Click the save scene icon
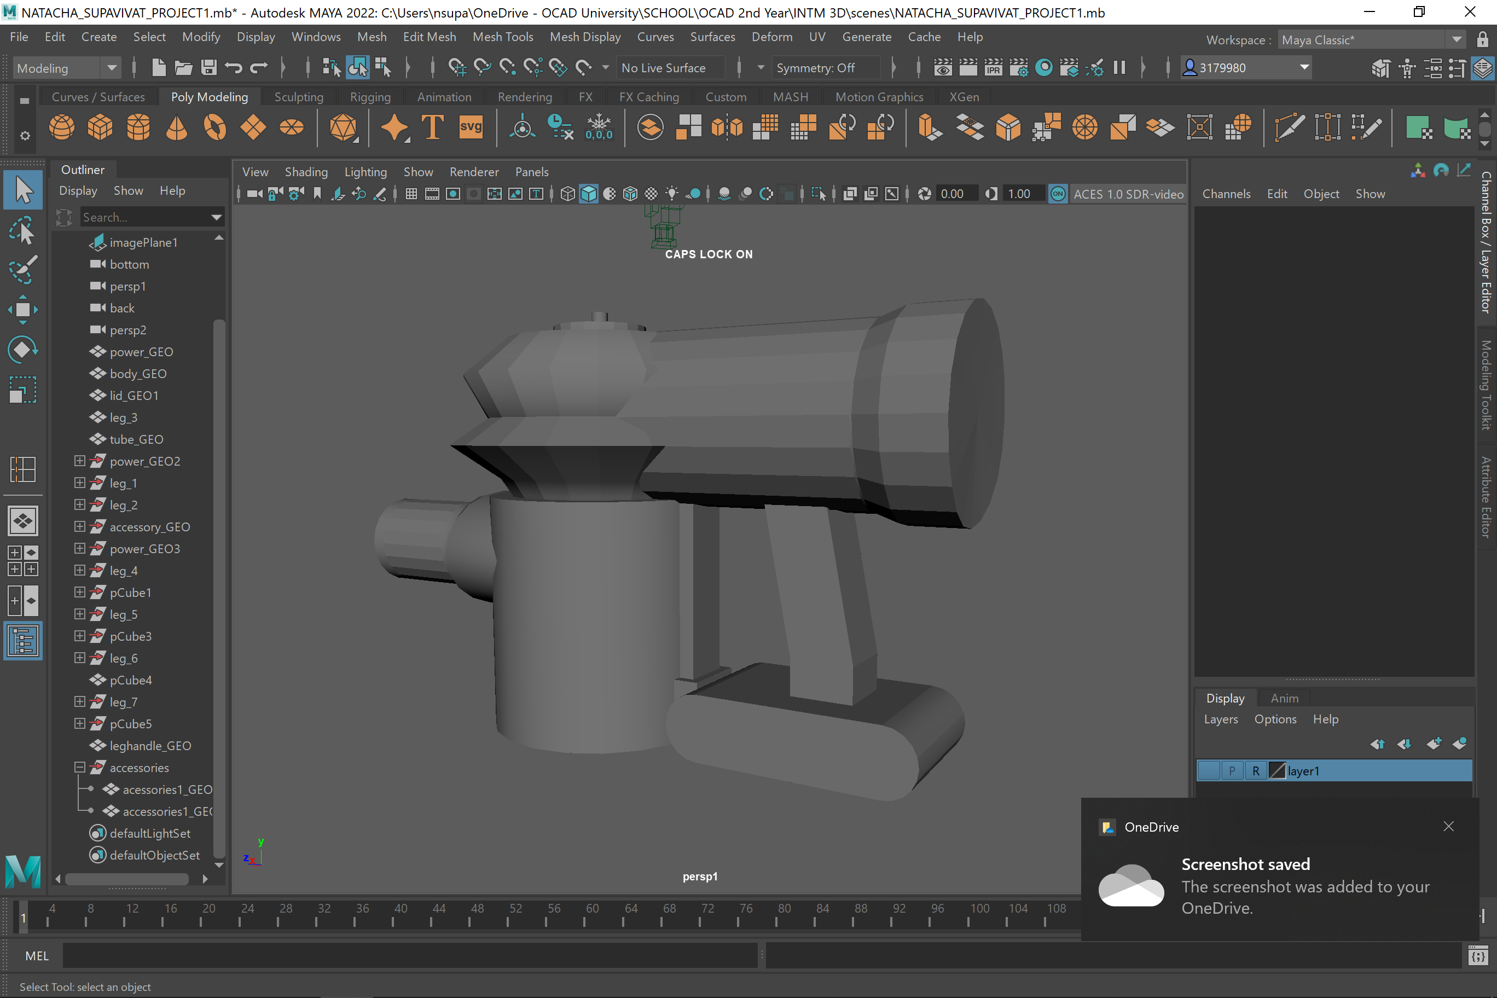The image size is (1497, 998). click(x=209, y=67)
